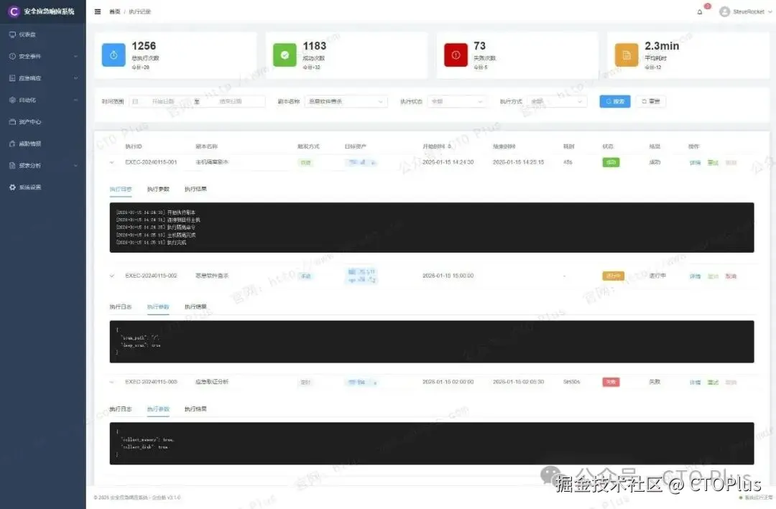
Task: Click the red alert icon beside 73
Action: point(456,55)
